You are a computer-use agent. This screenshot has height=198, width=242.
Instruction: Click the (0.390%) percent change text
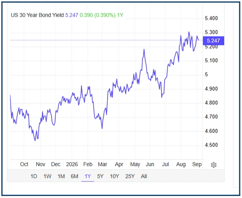tap(105, 15)
